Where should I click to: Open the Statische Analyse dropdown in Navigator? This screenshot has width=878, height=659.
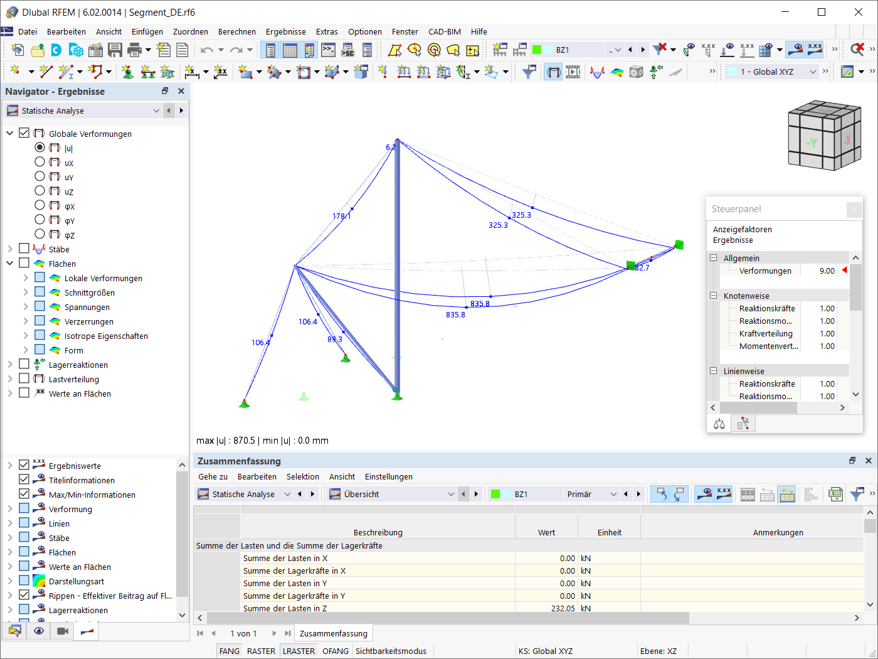coord(84,110)
